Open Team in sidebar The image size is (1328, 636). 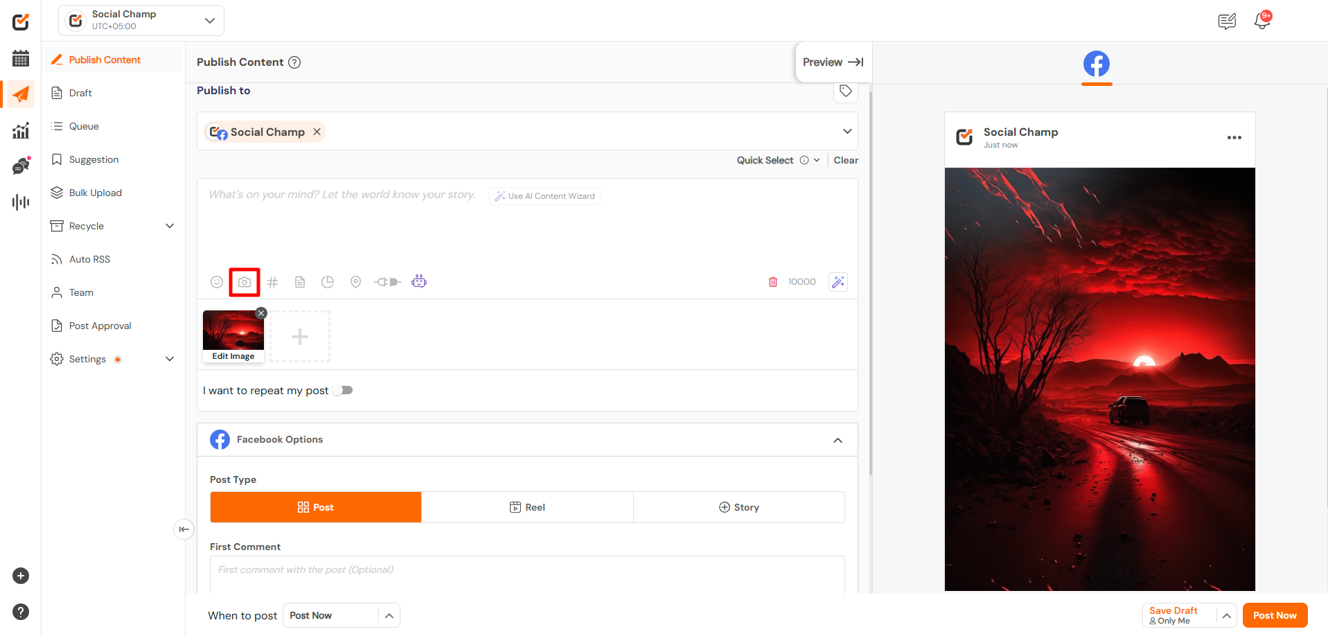point(114,292)
